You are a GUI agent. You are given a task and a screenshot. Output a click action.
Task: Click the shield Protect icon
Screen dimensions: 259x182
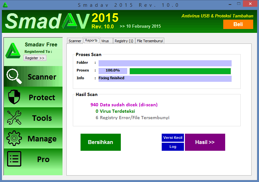14,97
